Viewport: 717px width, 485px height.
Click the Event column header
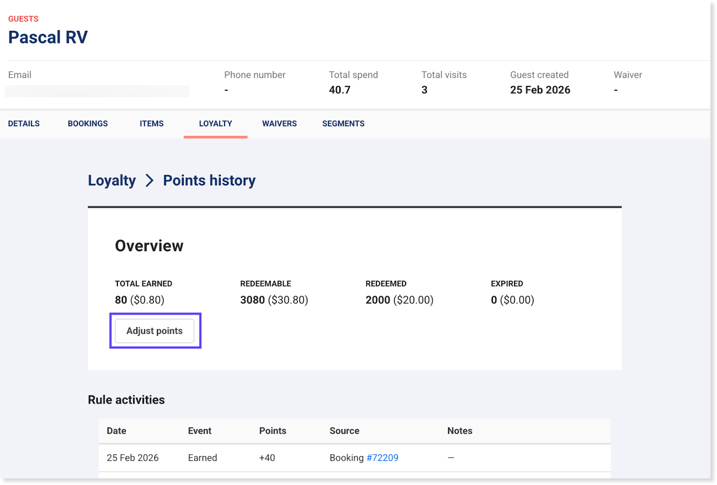(x=199, y=431)
